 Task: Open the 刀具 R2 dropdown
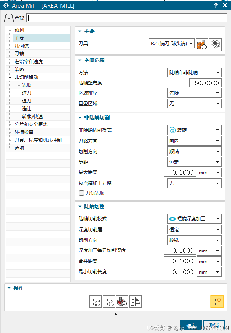172,44
